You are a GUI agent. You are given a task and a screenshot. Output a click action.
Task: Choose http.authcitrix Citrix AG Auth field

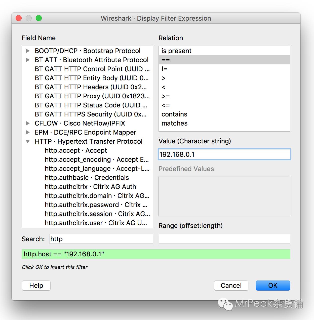[x=90, y=187]
